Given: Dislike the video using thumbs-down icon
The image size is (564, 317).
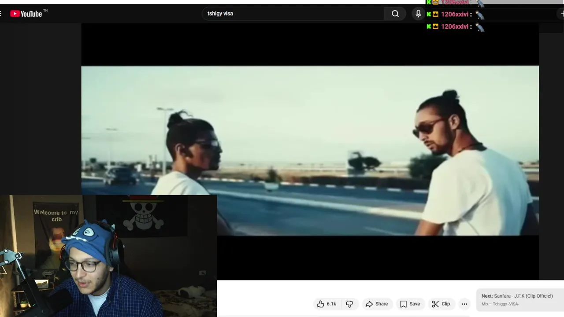Looking at the screenshot, I should (x=349, y=304).
